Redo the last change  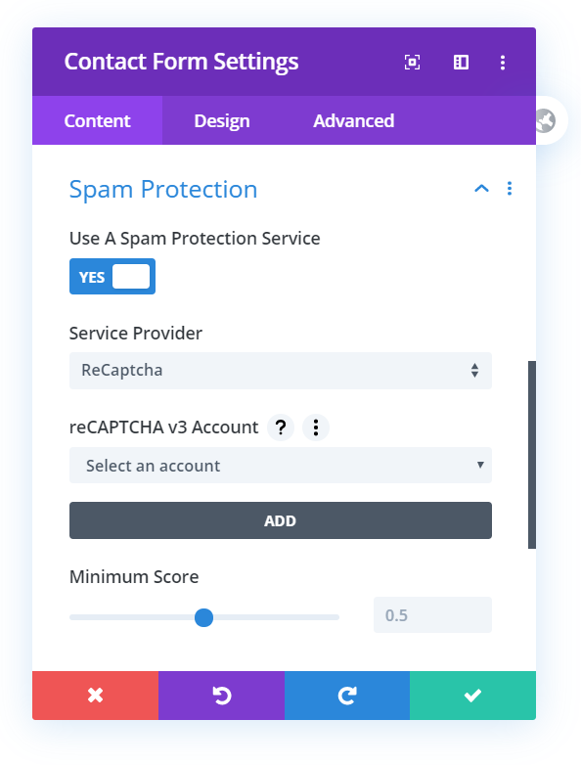[x=347, y=696]
